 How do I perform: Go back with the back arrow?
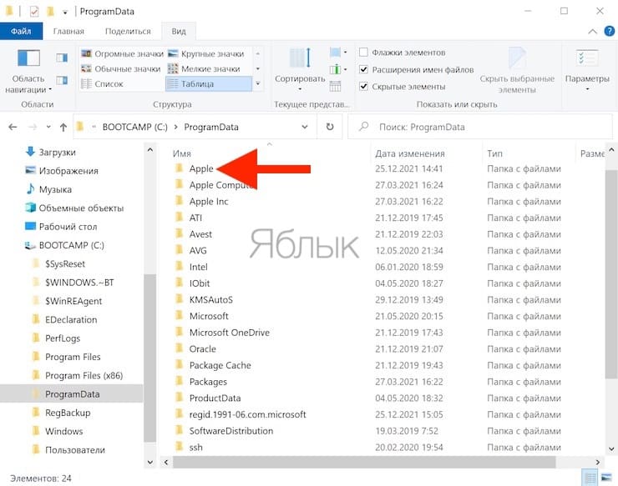(x=13, y=127)
